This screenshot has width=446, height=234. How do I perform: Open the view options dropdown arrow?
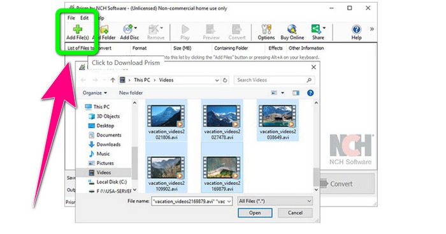282,93
